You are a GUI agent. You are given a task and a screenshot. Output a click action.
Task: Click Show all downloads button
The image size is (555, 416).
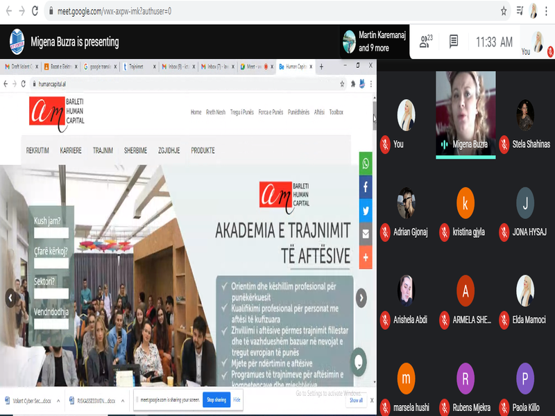point(356,400)
